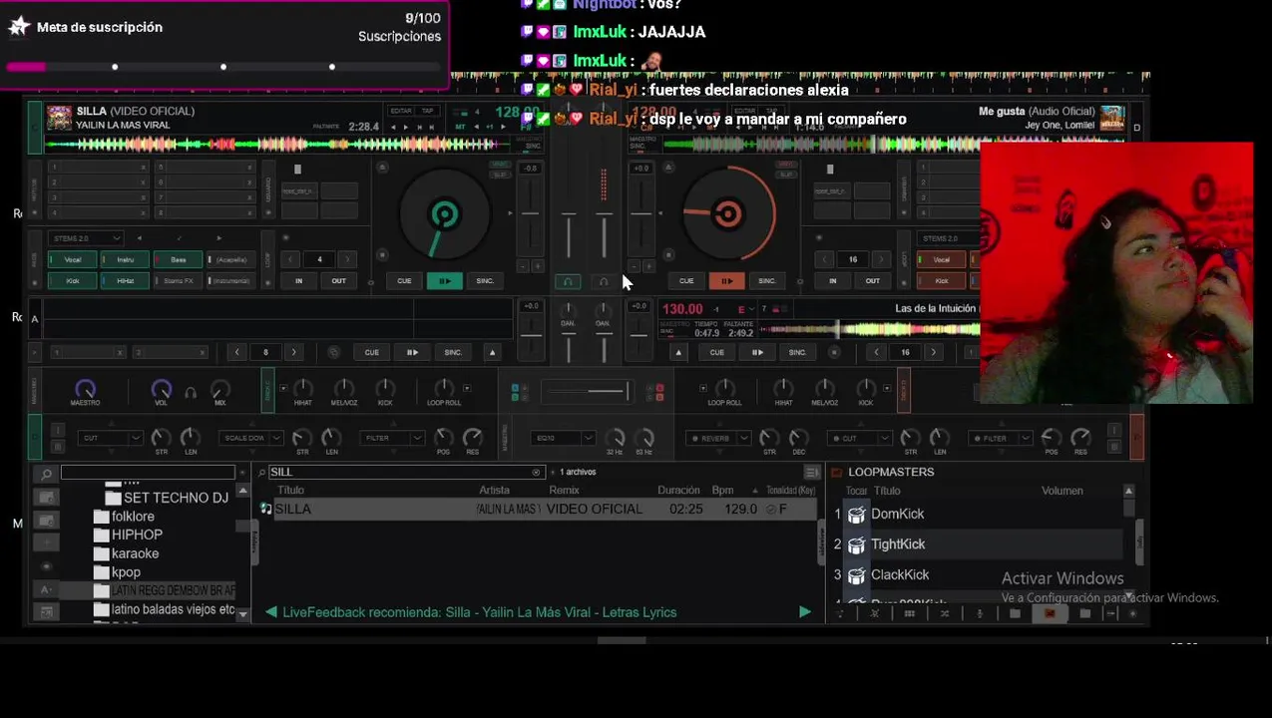
Task: Sort tracks by Duración column header
Action: [678, 491]
